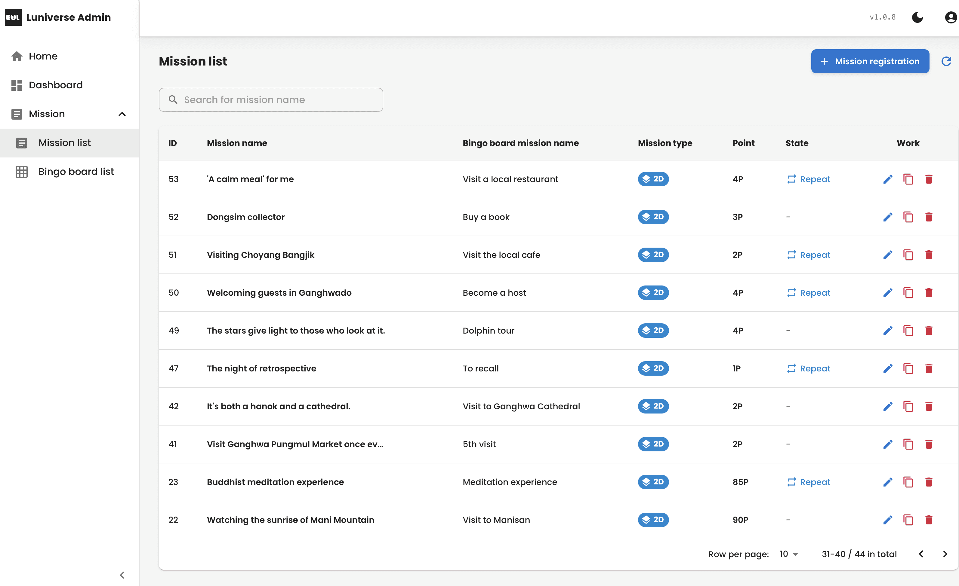Click refresh icon beside Mission registration

coord(946,61)
